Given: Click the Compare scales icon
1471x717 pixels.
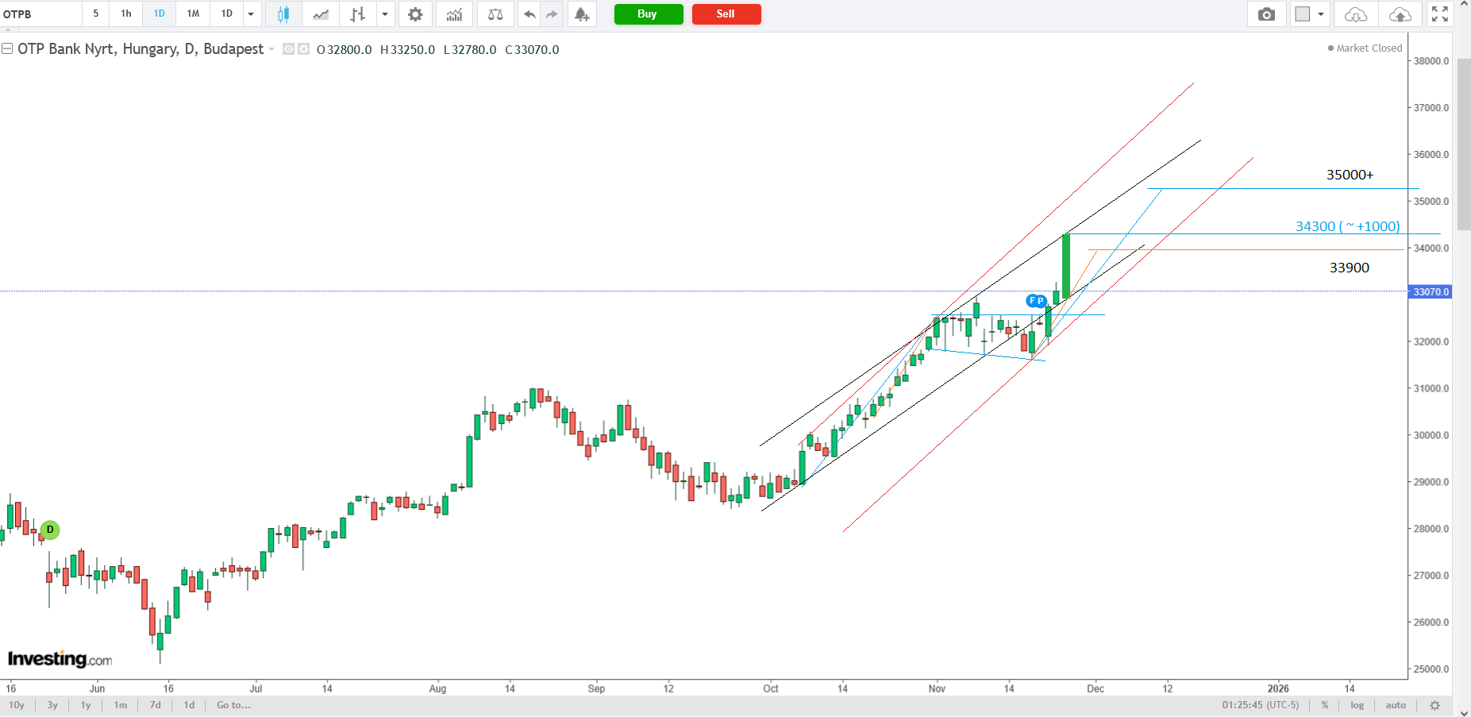Looking at the screenshot, I should click(495, 14).
